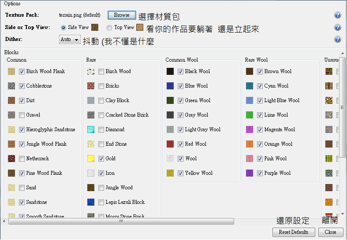
Task: Click the Pine Wood Plank texture icon
Action: point(11,173)
